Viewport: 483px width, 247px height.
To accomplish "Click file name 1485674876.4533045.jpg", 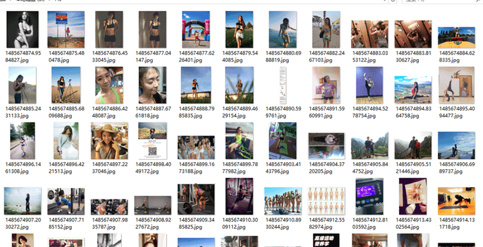I will point(110,57).
